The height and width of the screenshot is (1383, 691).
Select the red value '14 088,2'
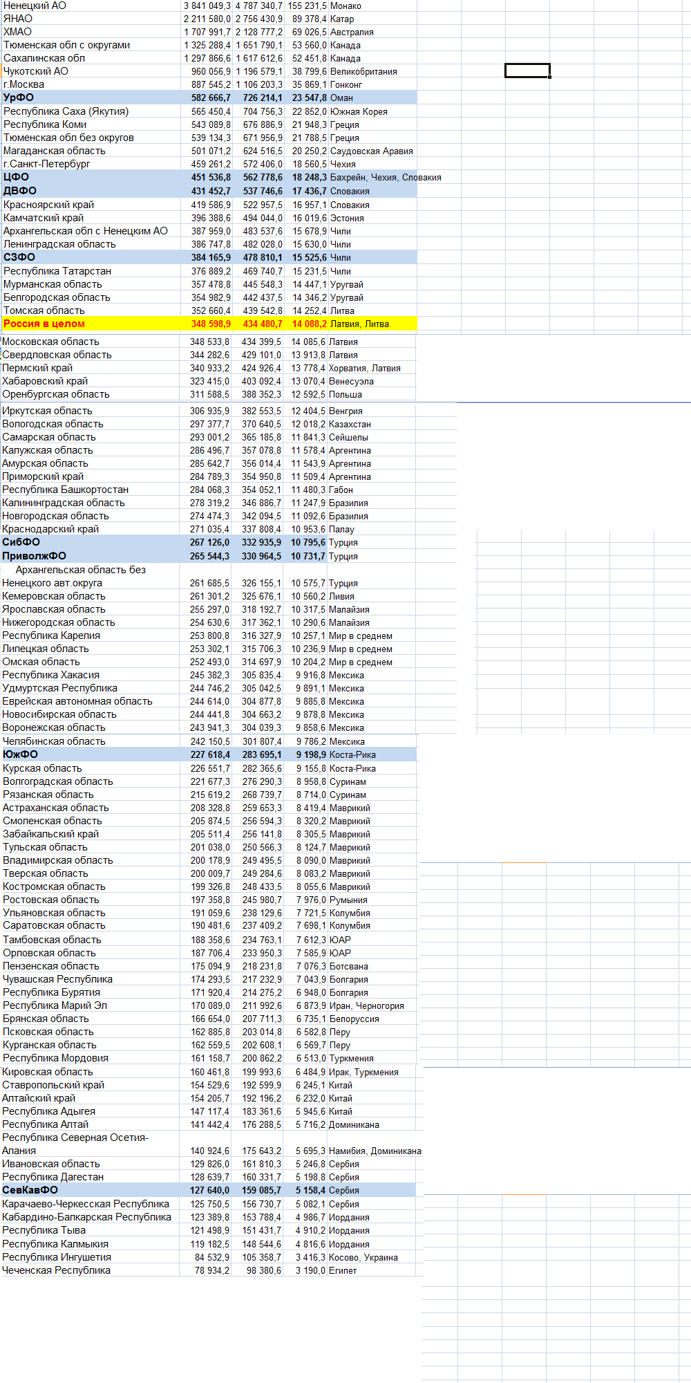coord(310,324)
